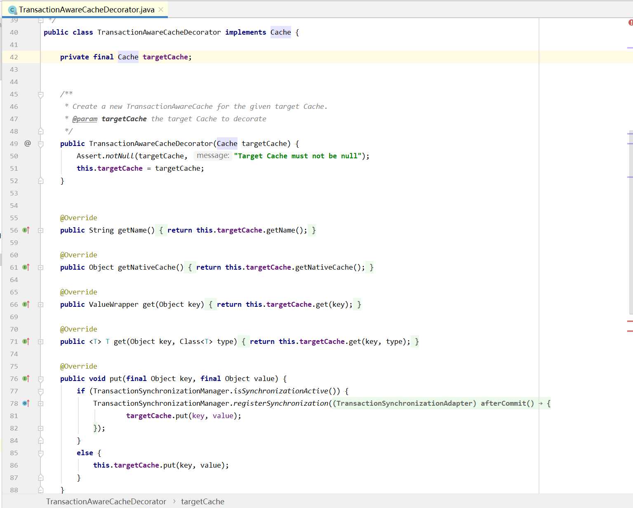Click the 'message:' parameter hint on line 50

tap(213, 155)
